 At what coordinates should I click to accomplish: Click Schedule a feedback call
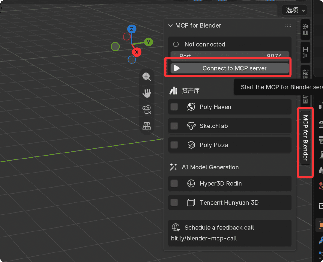[x=219, y=228]
